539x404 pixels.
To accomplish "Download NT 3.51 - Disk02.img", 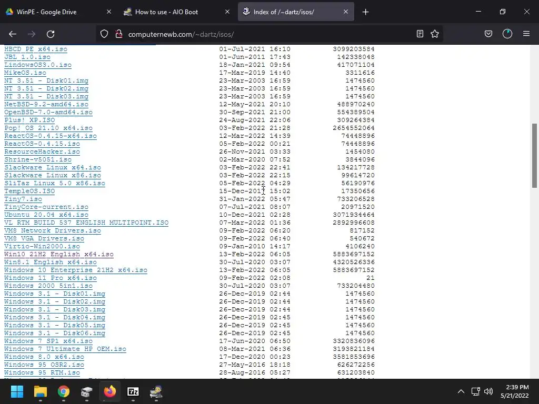I will pos(46,88).
